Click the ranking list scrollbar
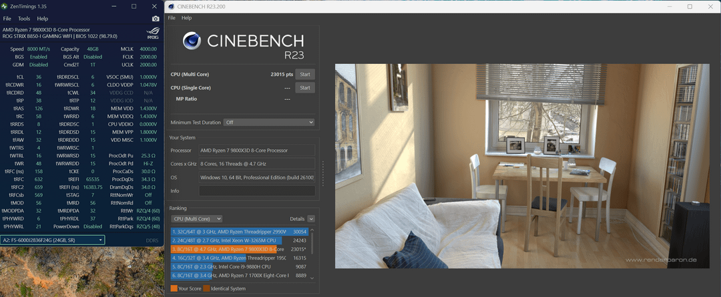 coord(312,244)
